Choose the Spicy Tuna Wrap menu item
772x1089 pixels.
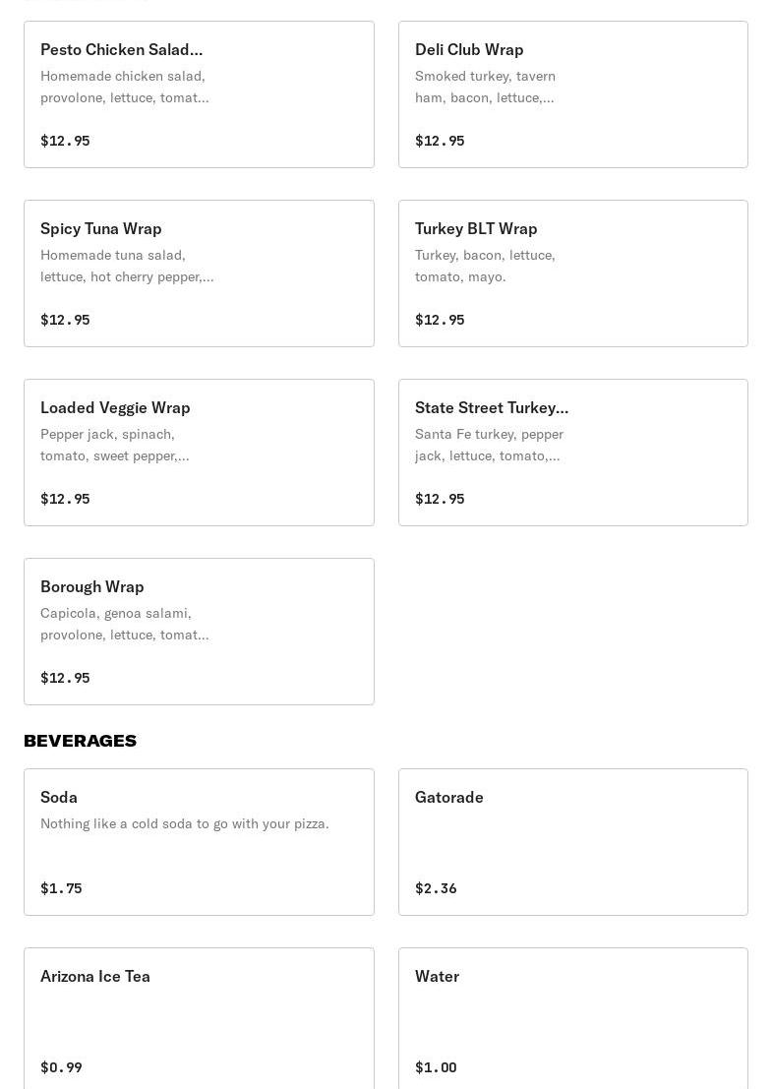tap(199, 273)
